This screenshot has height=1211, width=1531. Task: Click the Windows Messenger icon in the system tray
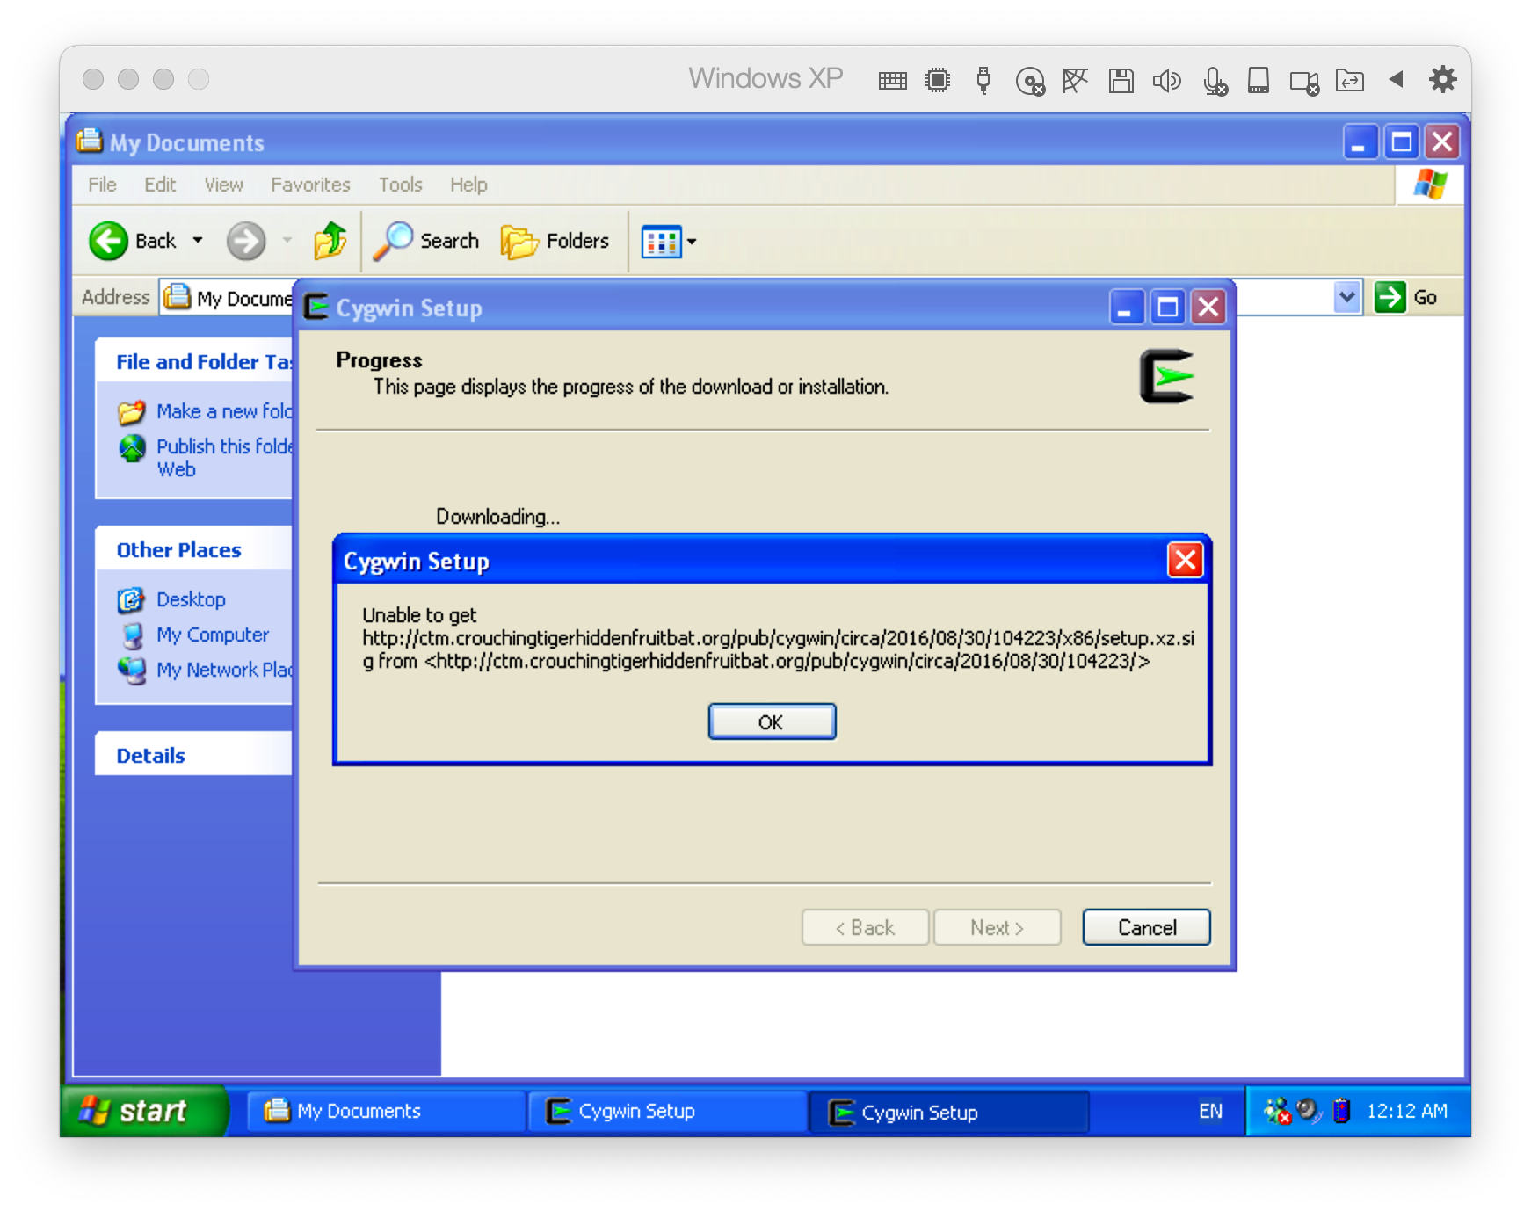[1279, 1110]
